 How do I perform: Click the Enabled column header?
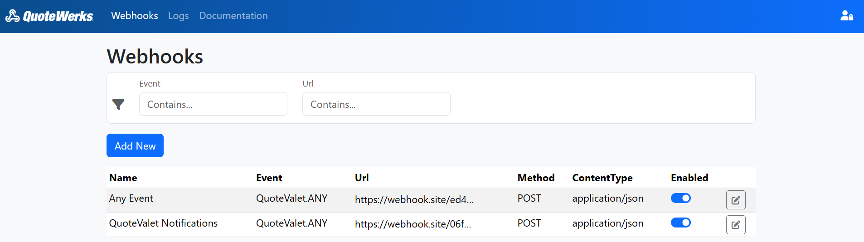pyautogui.click(x=689, y=178)
